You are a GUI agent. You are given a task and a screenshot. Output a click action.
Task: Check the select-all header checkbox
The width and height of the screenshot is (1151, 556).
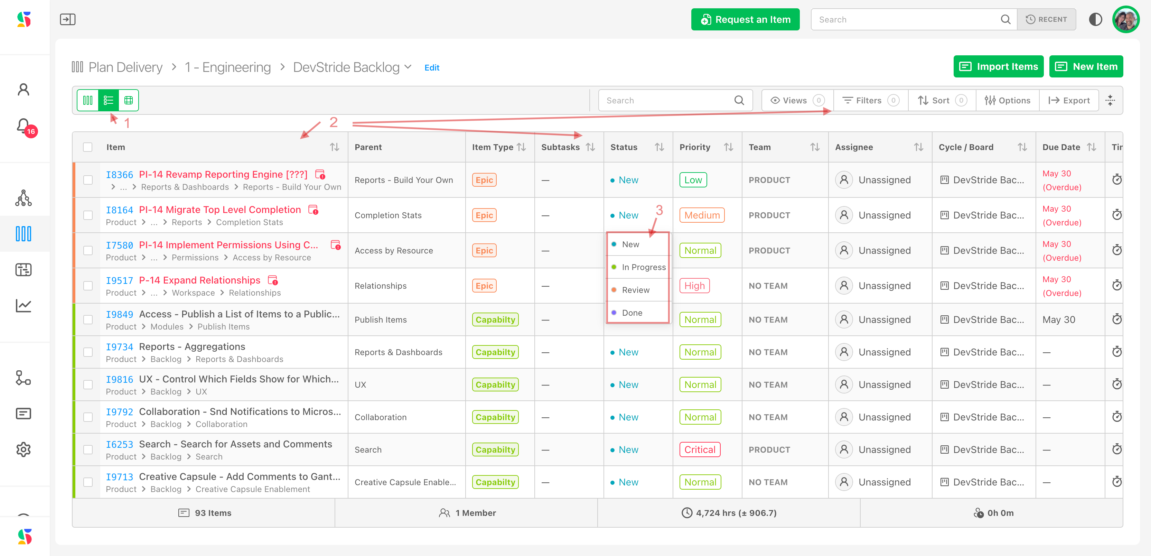[x=87, y=147]
